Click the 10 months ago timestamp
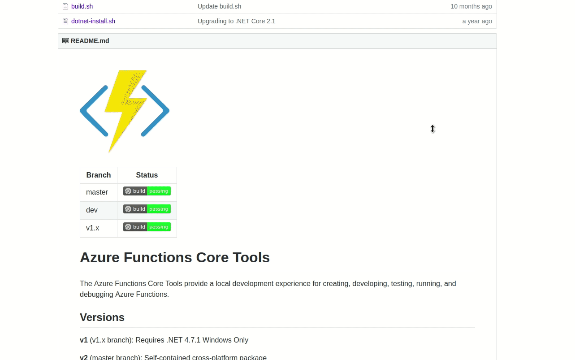 point(471,6)
